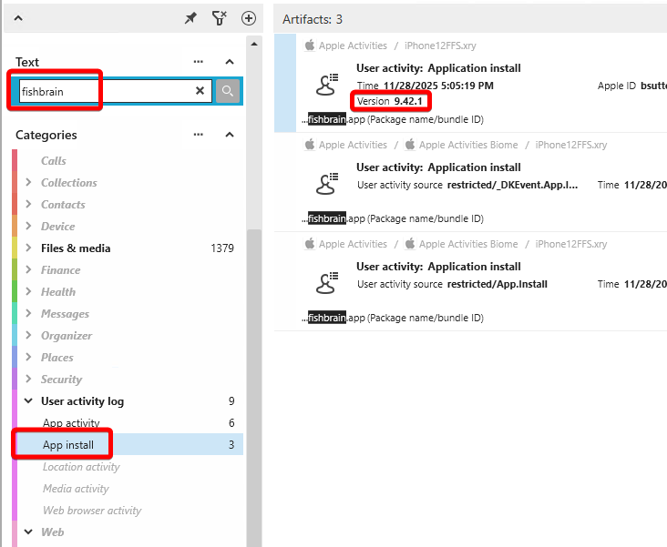
Task: Add new filter with plus icon
Action: tap(249, 18)
